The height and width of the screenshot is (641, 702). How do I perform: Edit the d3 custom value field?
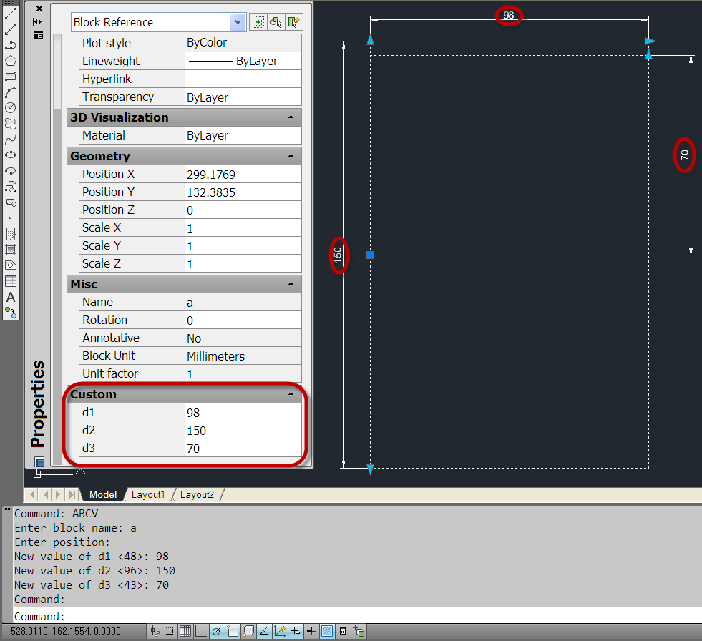point(243,448)
